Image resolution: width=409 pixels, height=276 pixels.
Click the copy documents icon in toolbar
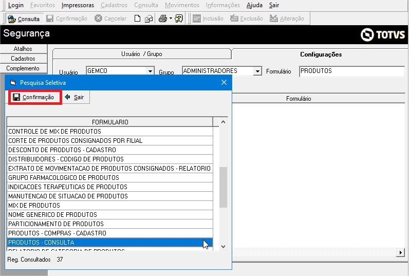click(148, 19)
